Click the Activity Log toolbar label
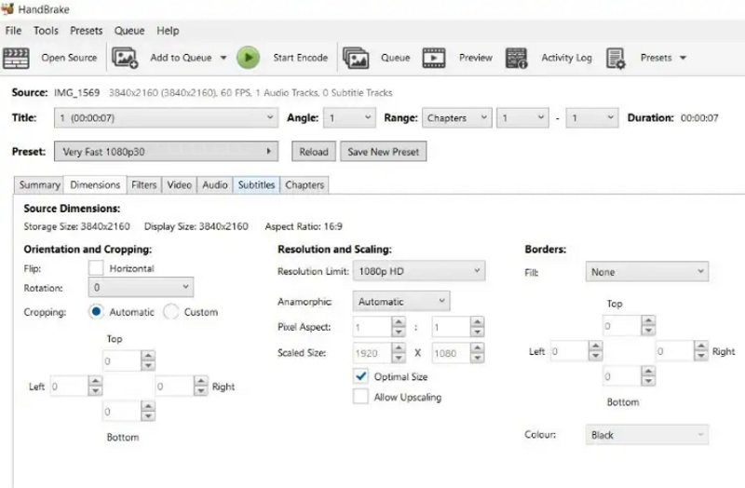Viewport: 745px width, 488px height. pos(566,58)
